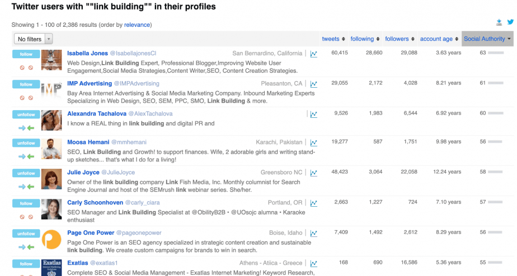
Task: Follow Isabella Jones
Action: [26, 54]
